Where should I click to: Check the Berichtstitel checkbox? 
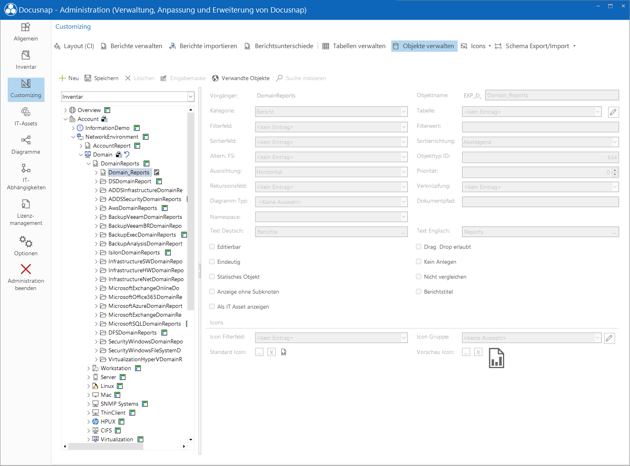tap(419, 292)
